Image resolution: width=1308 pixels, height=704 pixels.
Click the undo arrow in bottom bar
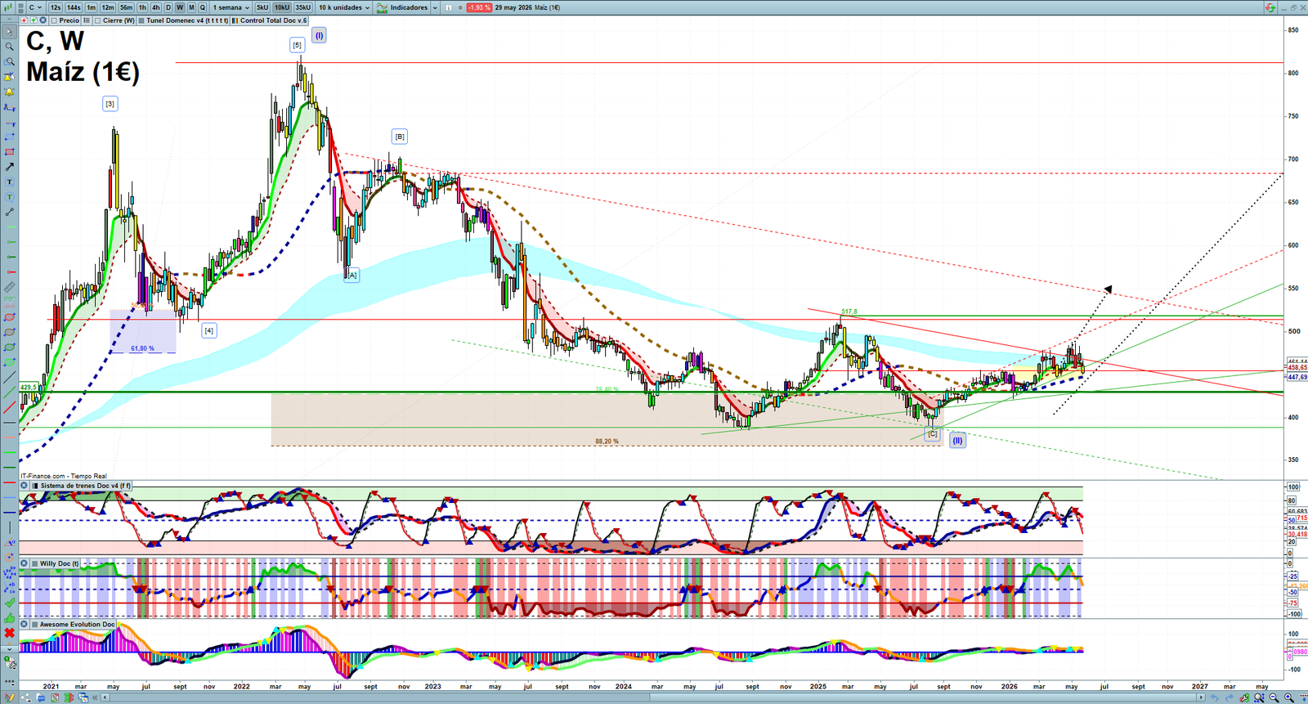click(x=1214, y=697)
